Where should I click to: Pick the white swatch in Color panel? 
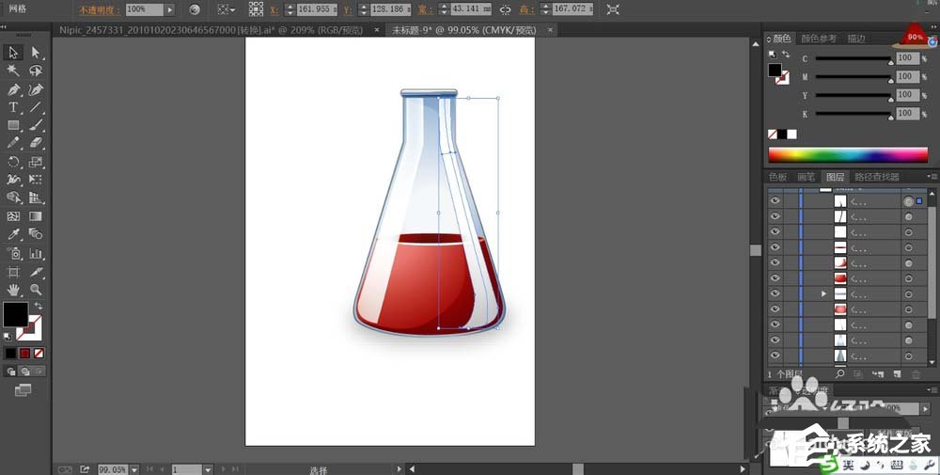tap(791, 135)
